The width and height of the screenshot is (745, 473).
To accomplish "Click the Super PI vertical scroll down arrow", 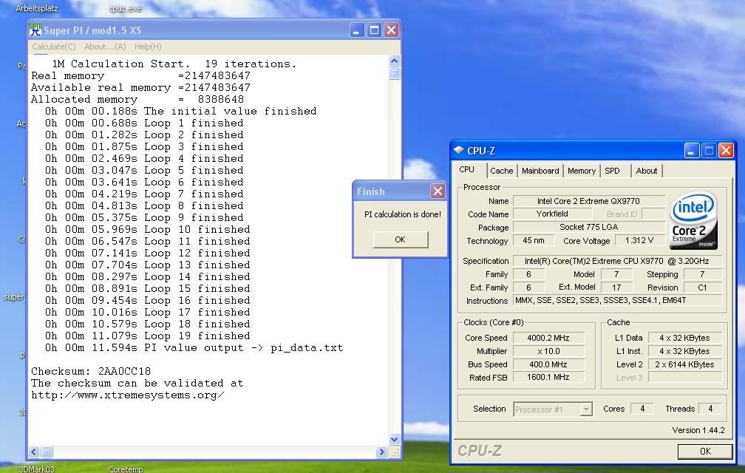I will point(395,439).
